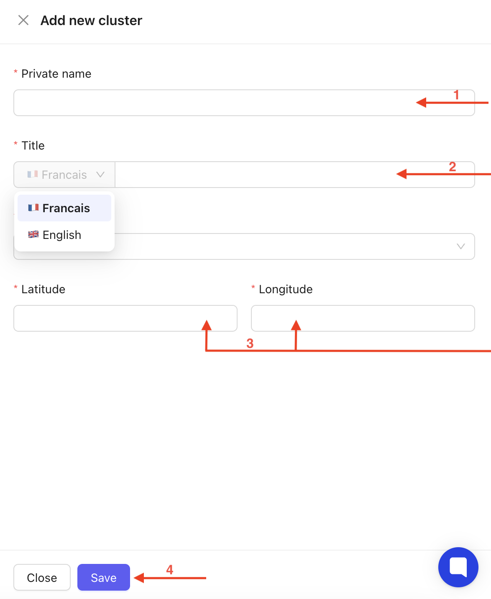491x599 pixels.
Task: Click the Title field label
Action: point(33,146)
